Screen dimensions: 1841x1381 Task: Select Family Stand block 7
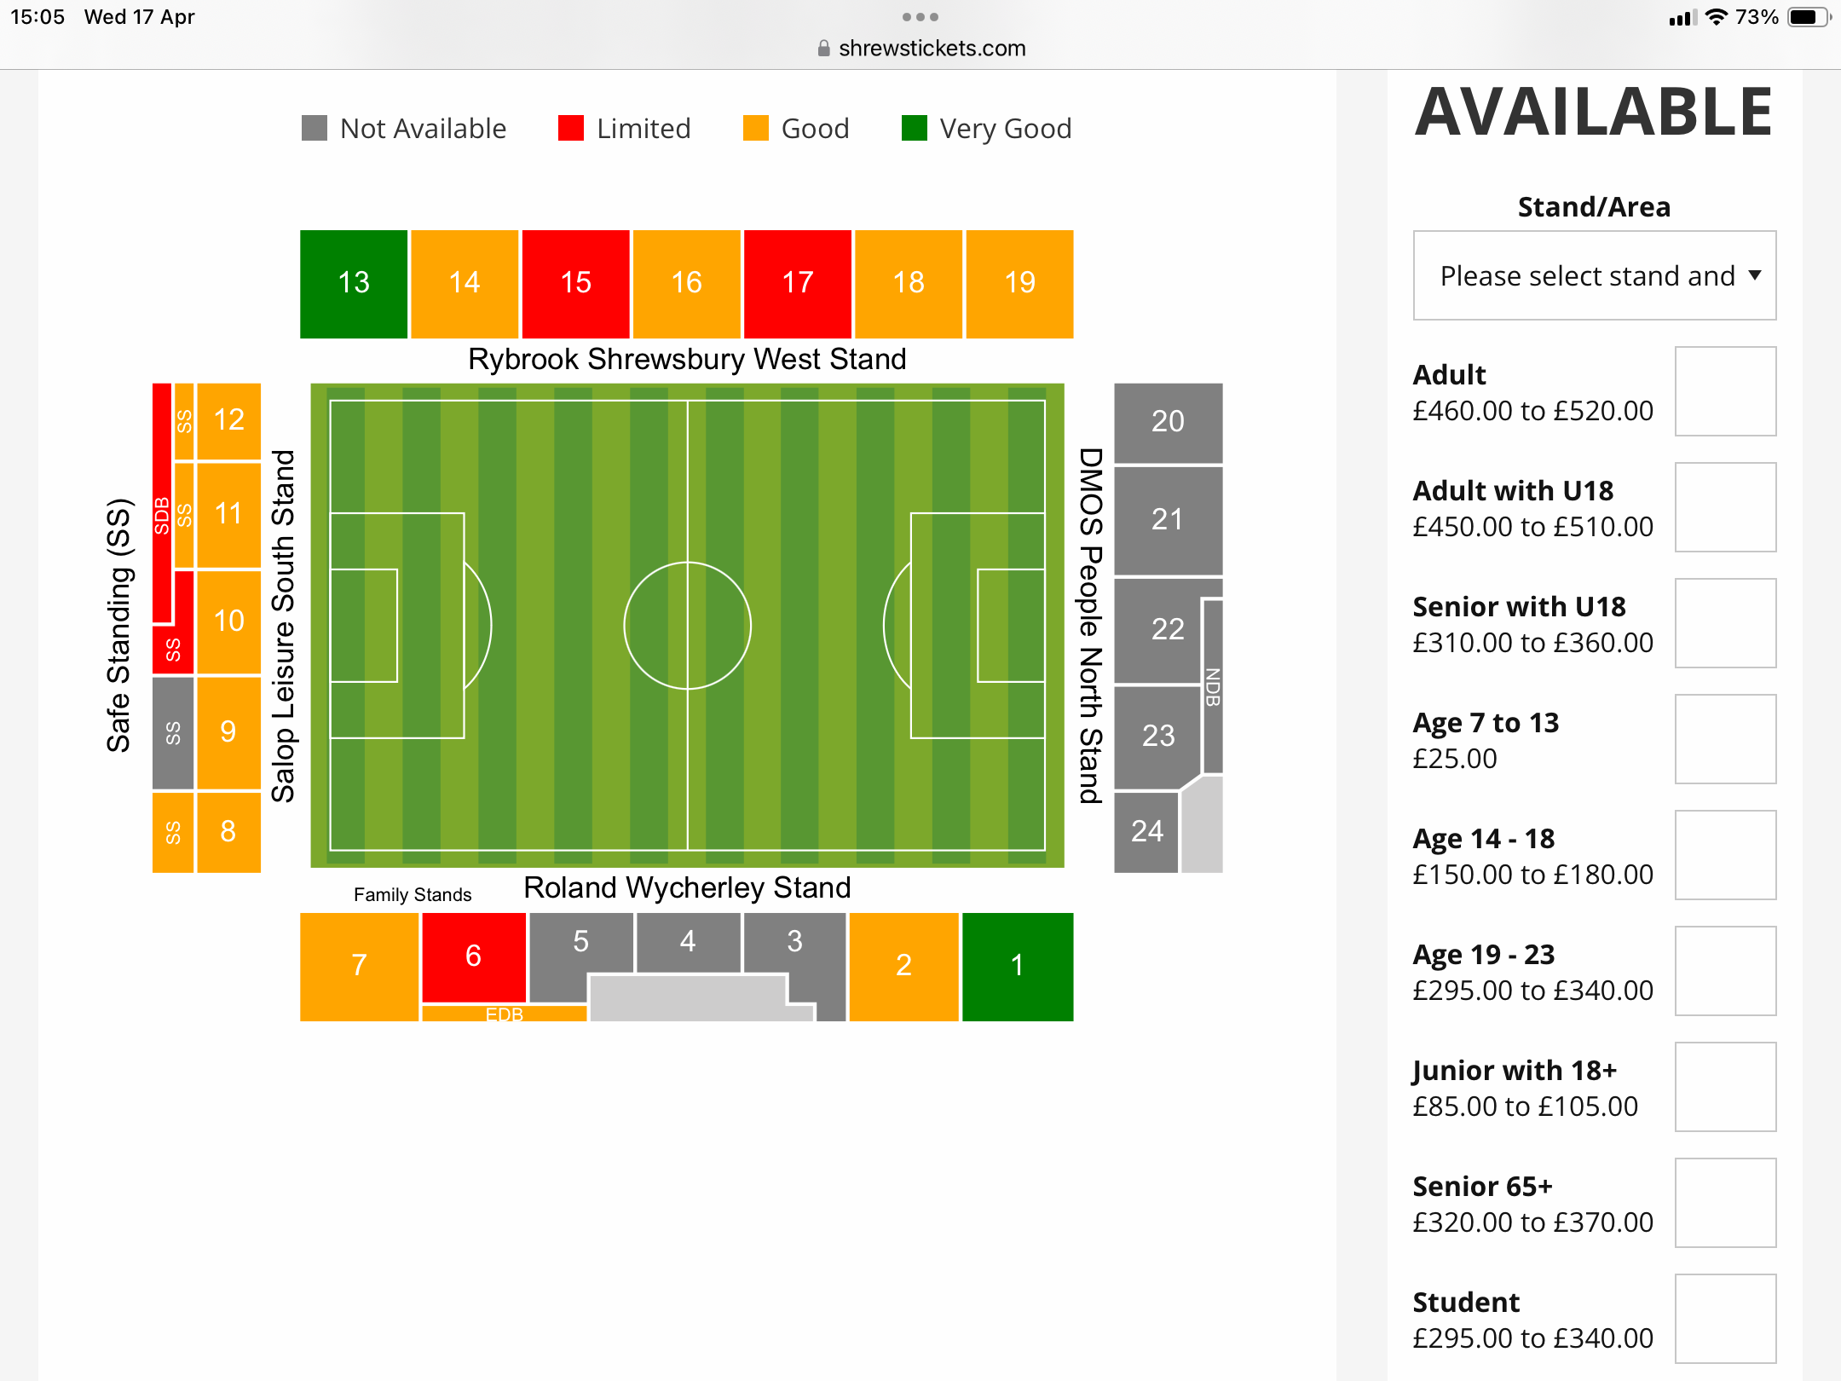pos(359,967)
